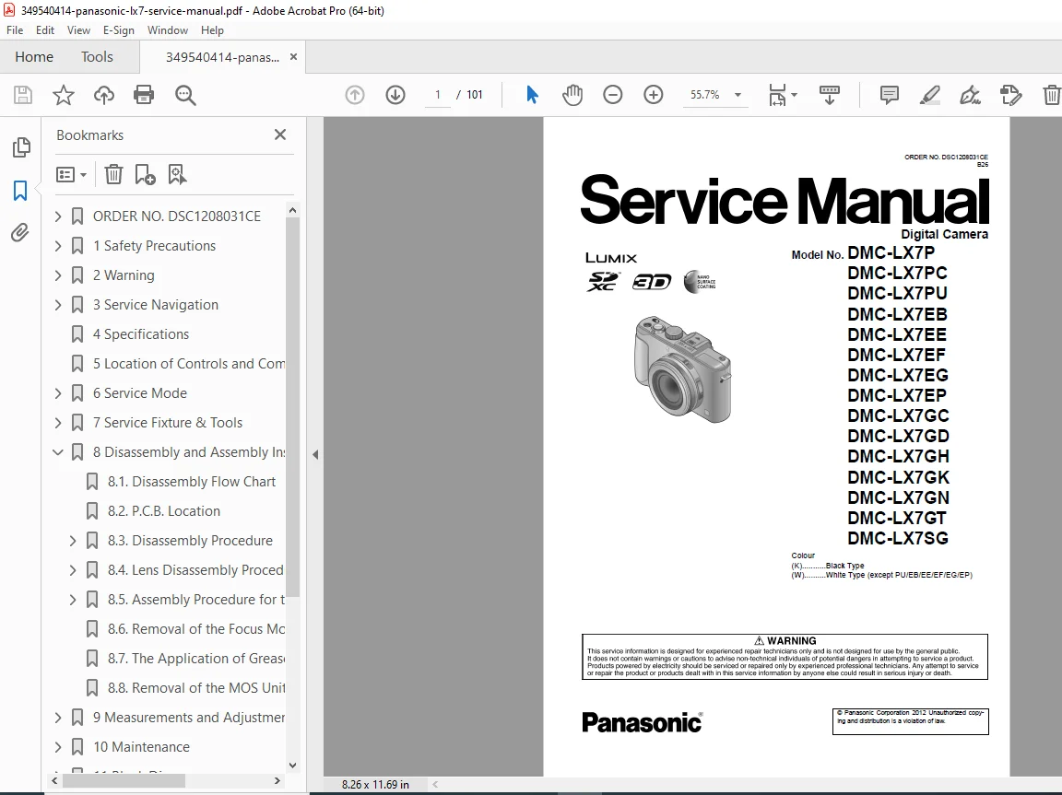Close the 349540414-panas... document tab

point(293,57)
